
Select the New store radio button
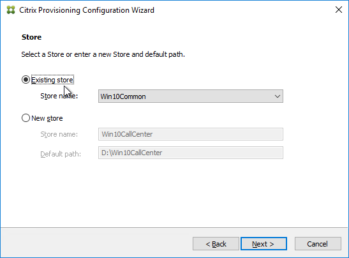pos(26,118)
